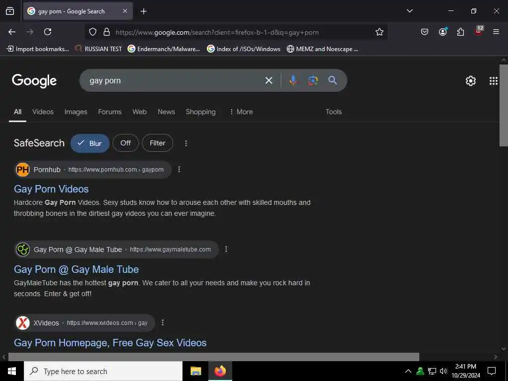The image size is (508, 381).
Task: Bookmark this page with the star
Action: pyautogui.click(x=380, y=32)
